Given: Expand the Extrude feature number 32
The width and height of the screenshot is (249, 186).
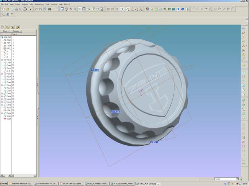Looking at the screenshot, I should tap(2, 94).
